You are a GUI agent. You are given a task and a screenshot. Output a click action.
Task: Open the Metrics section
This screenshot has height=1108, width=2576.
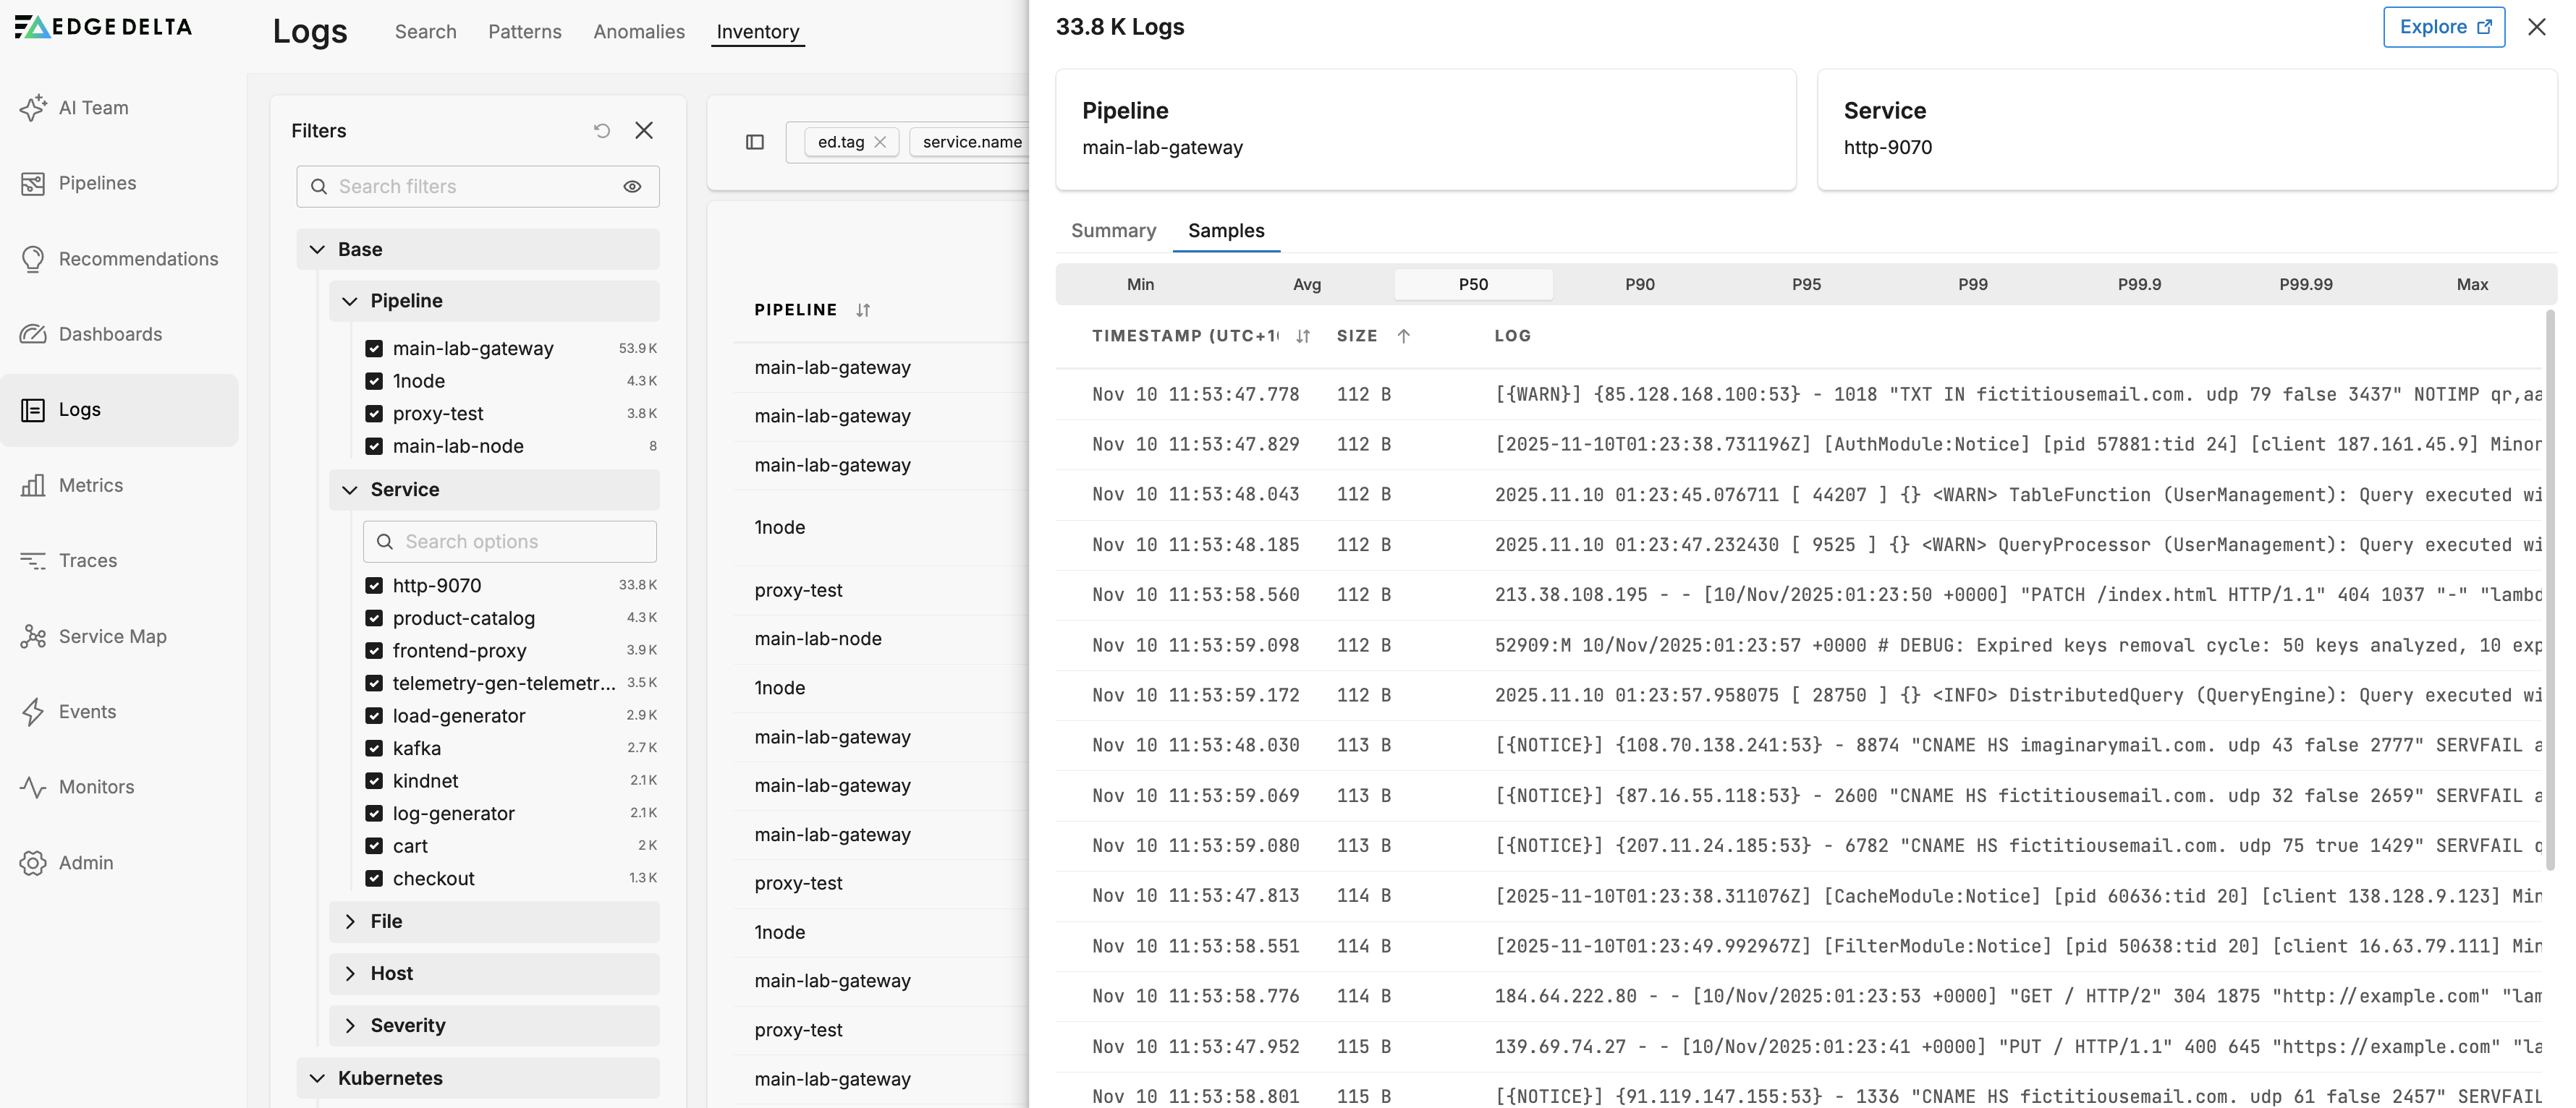tap(90, 485)
